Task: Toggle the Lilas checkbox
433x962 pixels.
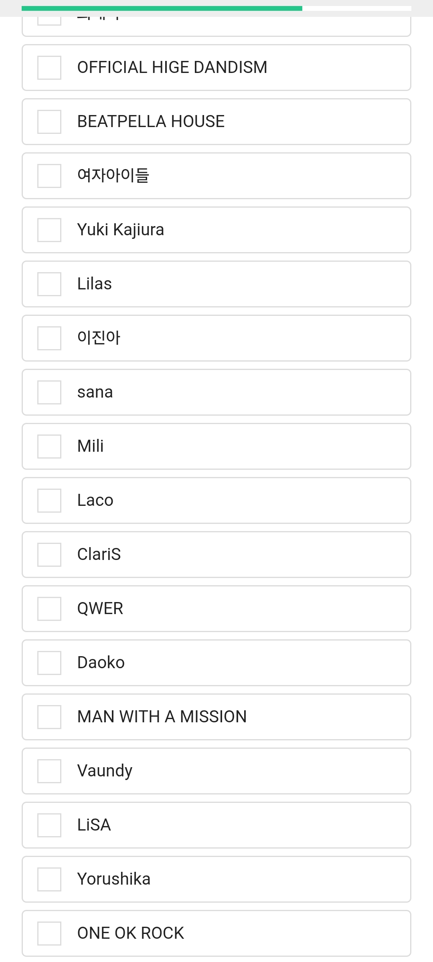Action: [49, 284]
